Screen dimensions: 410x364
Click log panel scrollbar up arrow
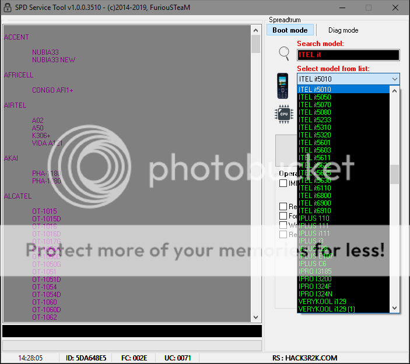pos(255,30)
